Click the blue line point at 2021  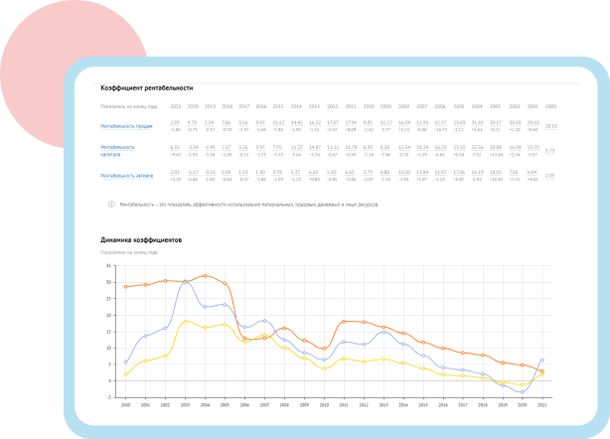541,360
